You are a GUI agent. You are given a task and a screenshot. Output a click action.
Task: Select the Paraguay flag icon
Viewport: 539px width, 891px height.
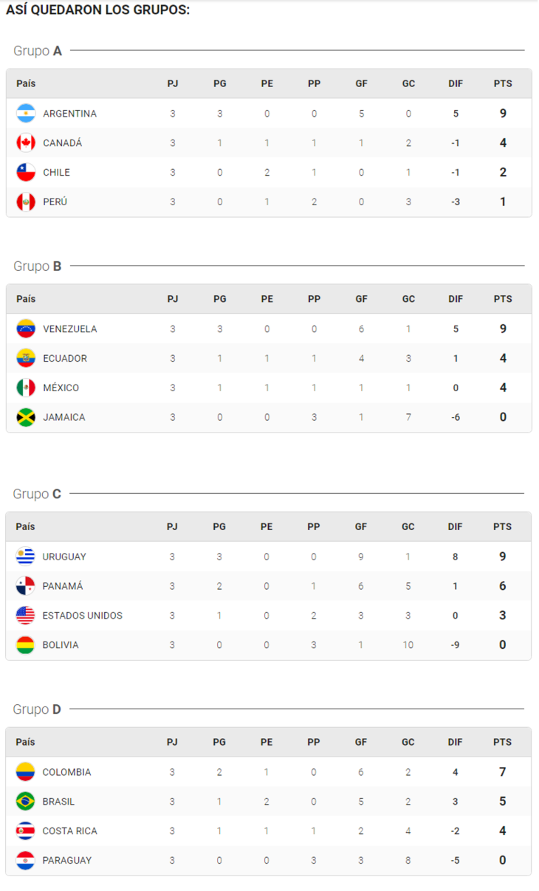pos(25,861)
